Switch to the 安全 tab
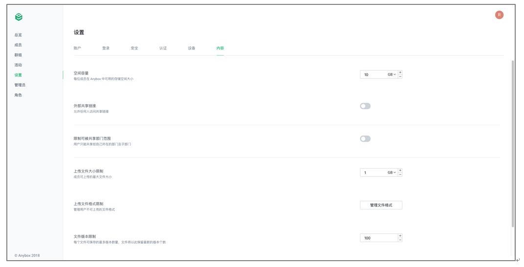This screenshot has height=267, width=524. tap(134, 48)
